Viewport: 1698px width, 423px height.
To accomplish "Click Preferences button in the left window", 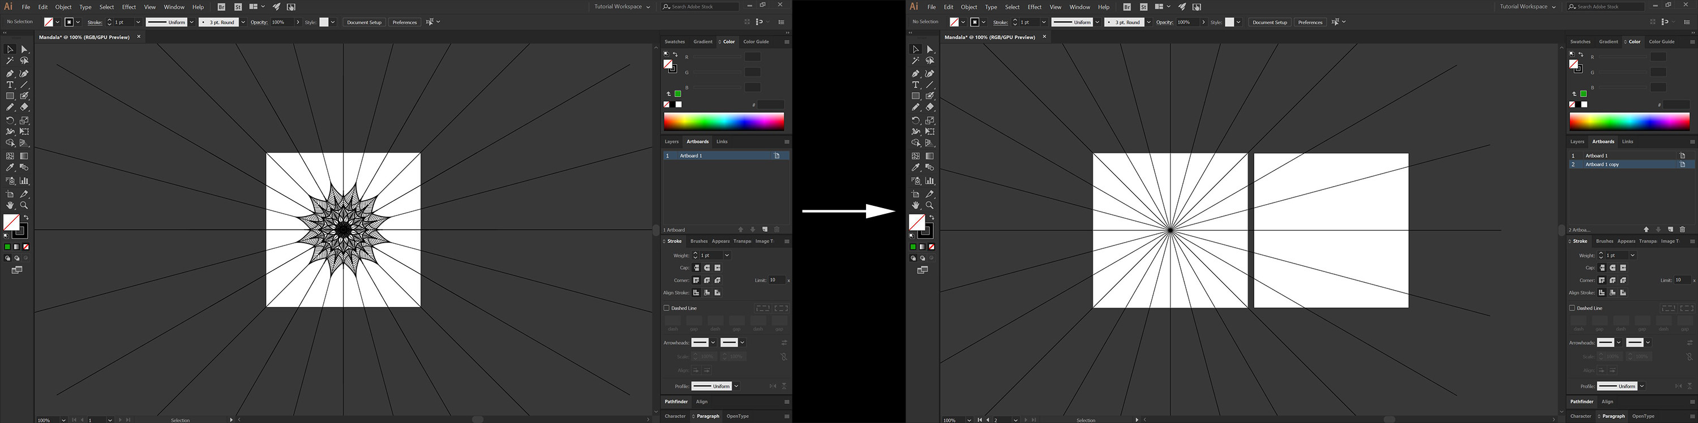I will 404,23.
